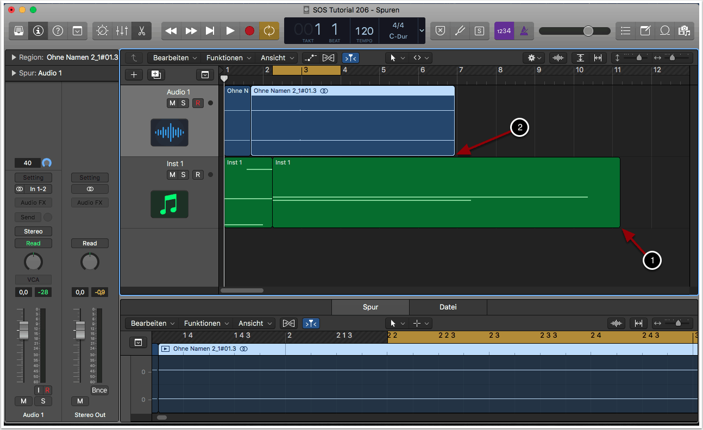Screen dimensions: 703x430
Task: Select the Scissors editors button
Action: (141, 31)
